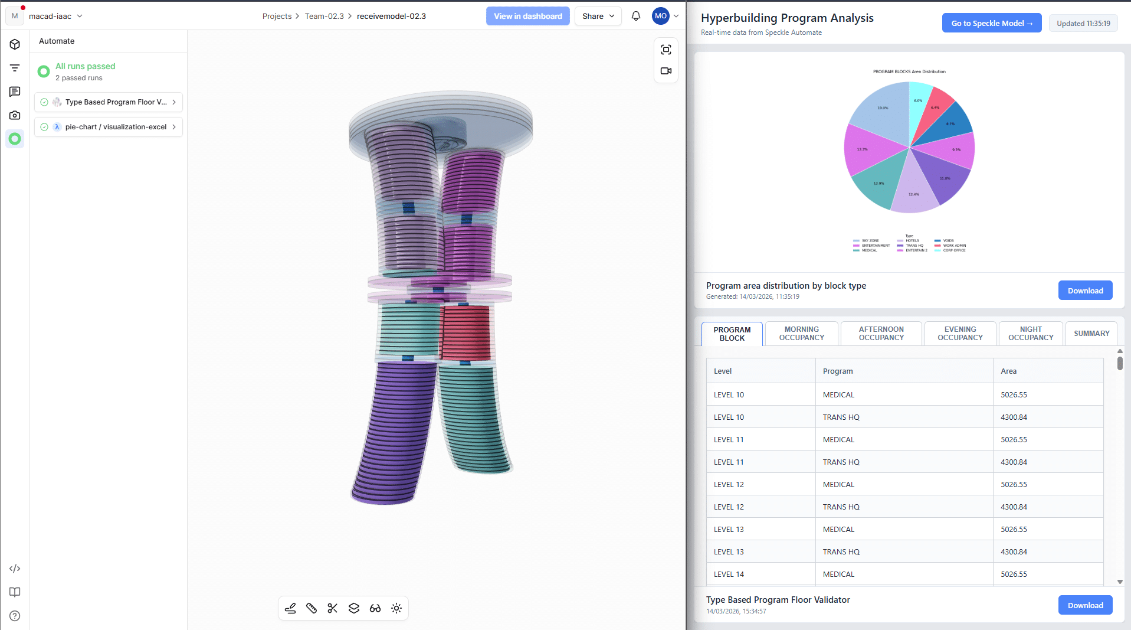The image size is (1131, 630).
Task: Open the Share dropdown
Action: [x=598, y=16]
